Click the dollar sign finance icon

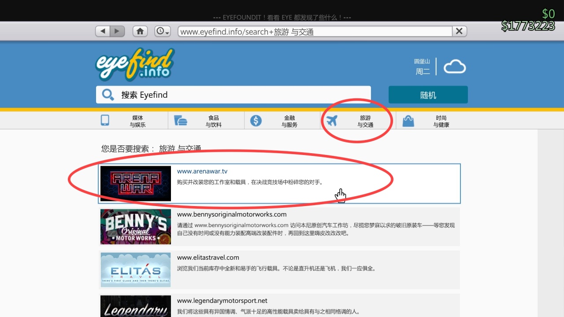tap(256, 120)
